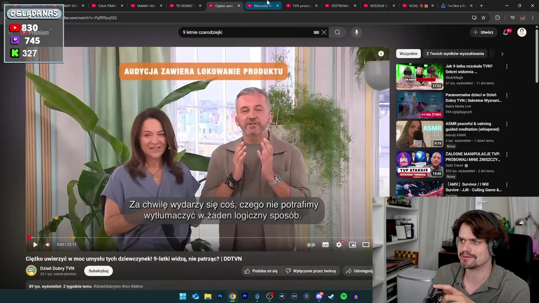The image size is (539, 303).
Task: Like the video with 'Podoba mi się'
Action: (261, 271)
